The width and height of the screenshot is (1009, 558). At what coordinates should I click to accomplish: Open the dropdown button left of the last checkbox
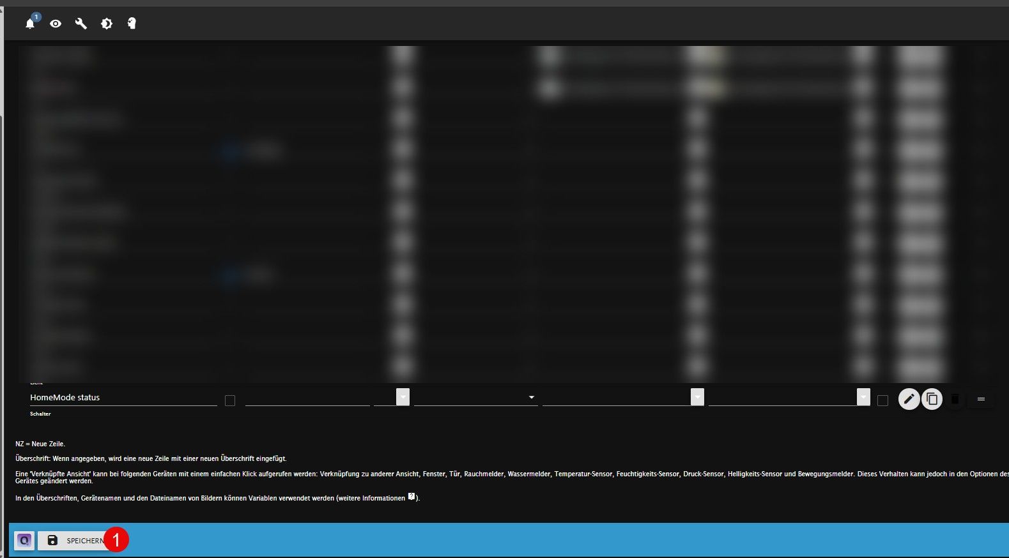pyautogui.click(x=863, y=396)
